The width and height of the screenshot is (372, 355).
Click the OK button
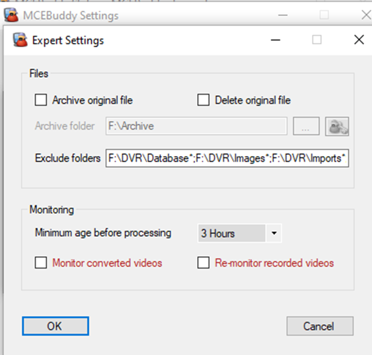coord(55,326)
